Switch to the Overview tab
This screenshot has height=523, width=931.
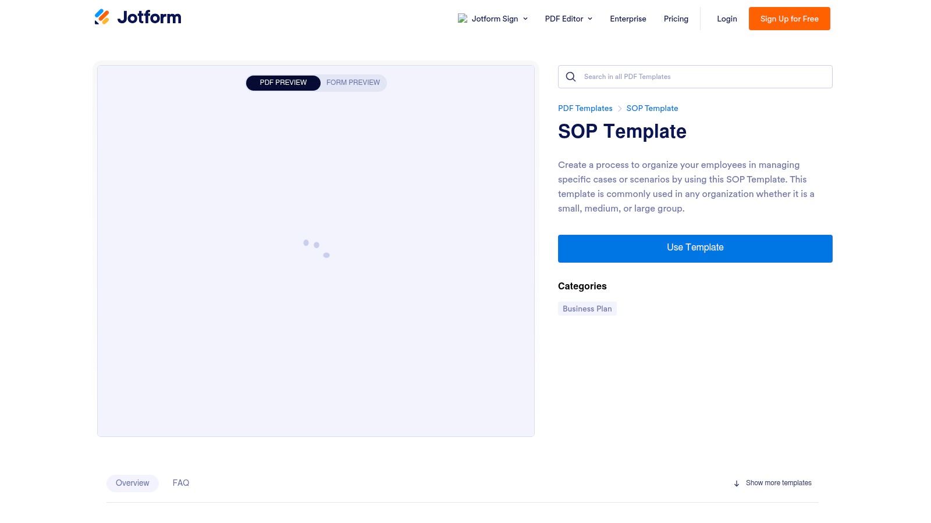pyautogui.click(x=132, y=483)
